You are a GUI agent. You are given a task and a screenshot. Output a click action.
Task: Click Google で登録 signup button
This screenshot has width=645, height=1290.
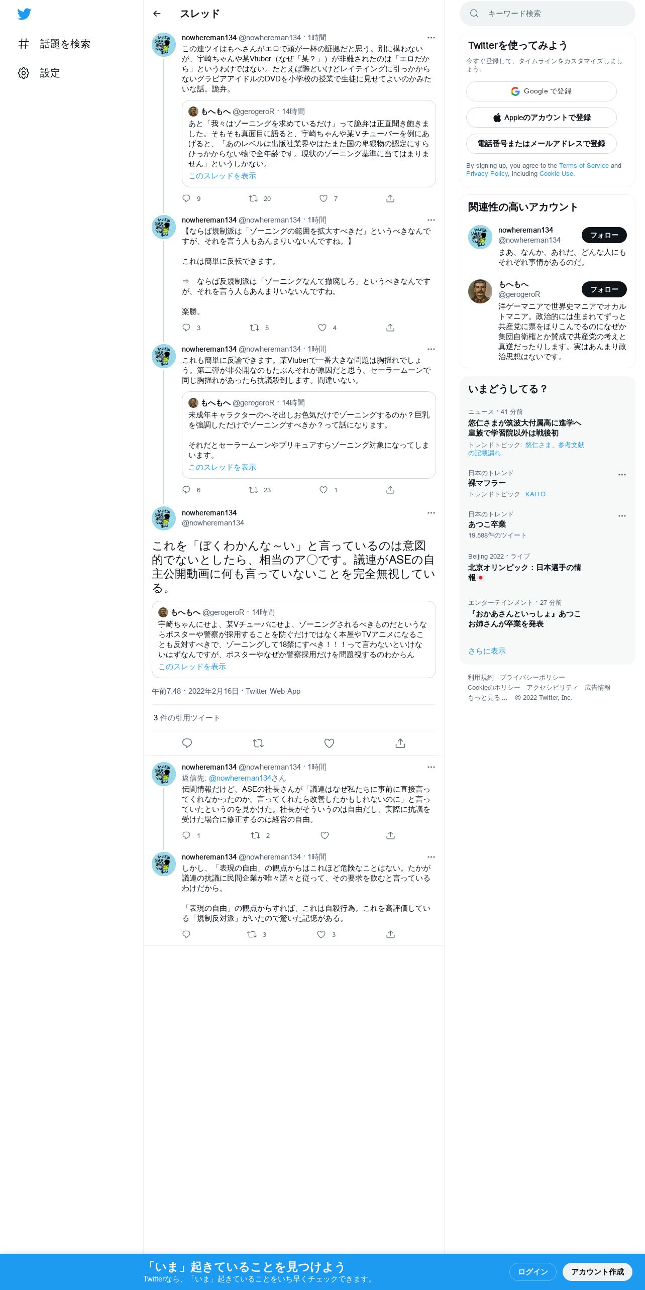[x=542, y=91]
